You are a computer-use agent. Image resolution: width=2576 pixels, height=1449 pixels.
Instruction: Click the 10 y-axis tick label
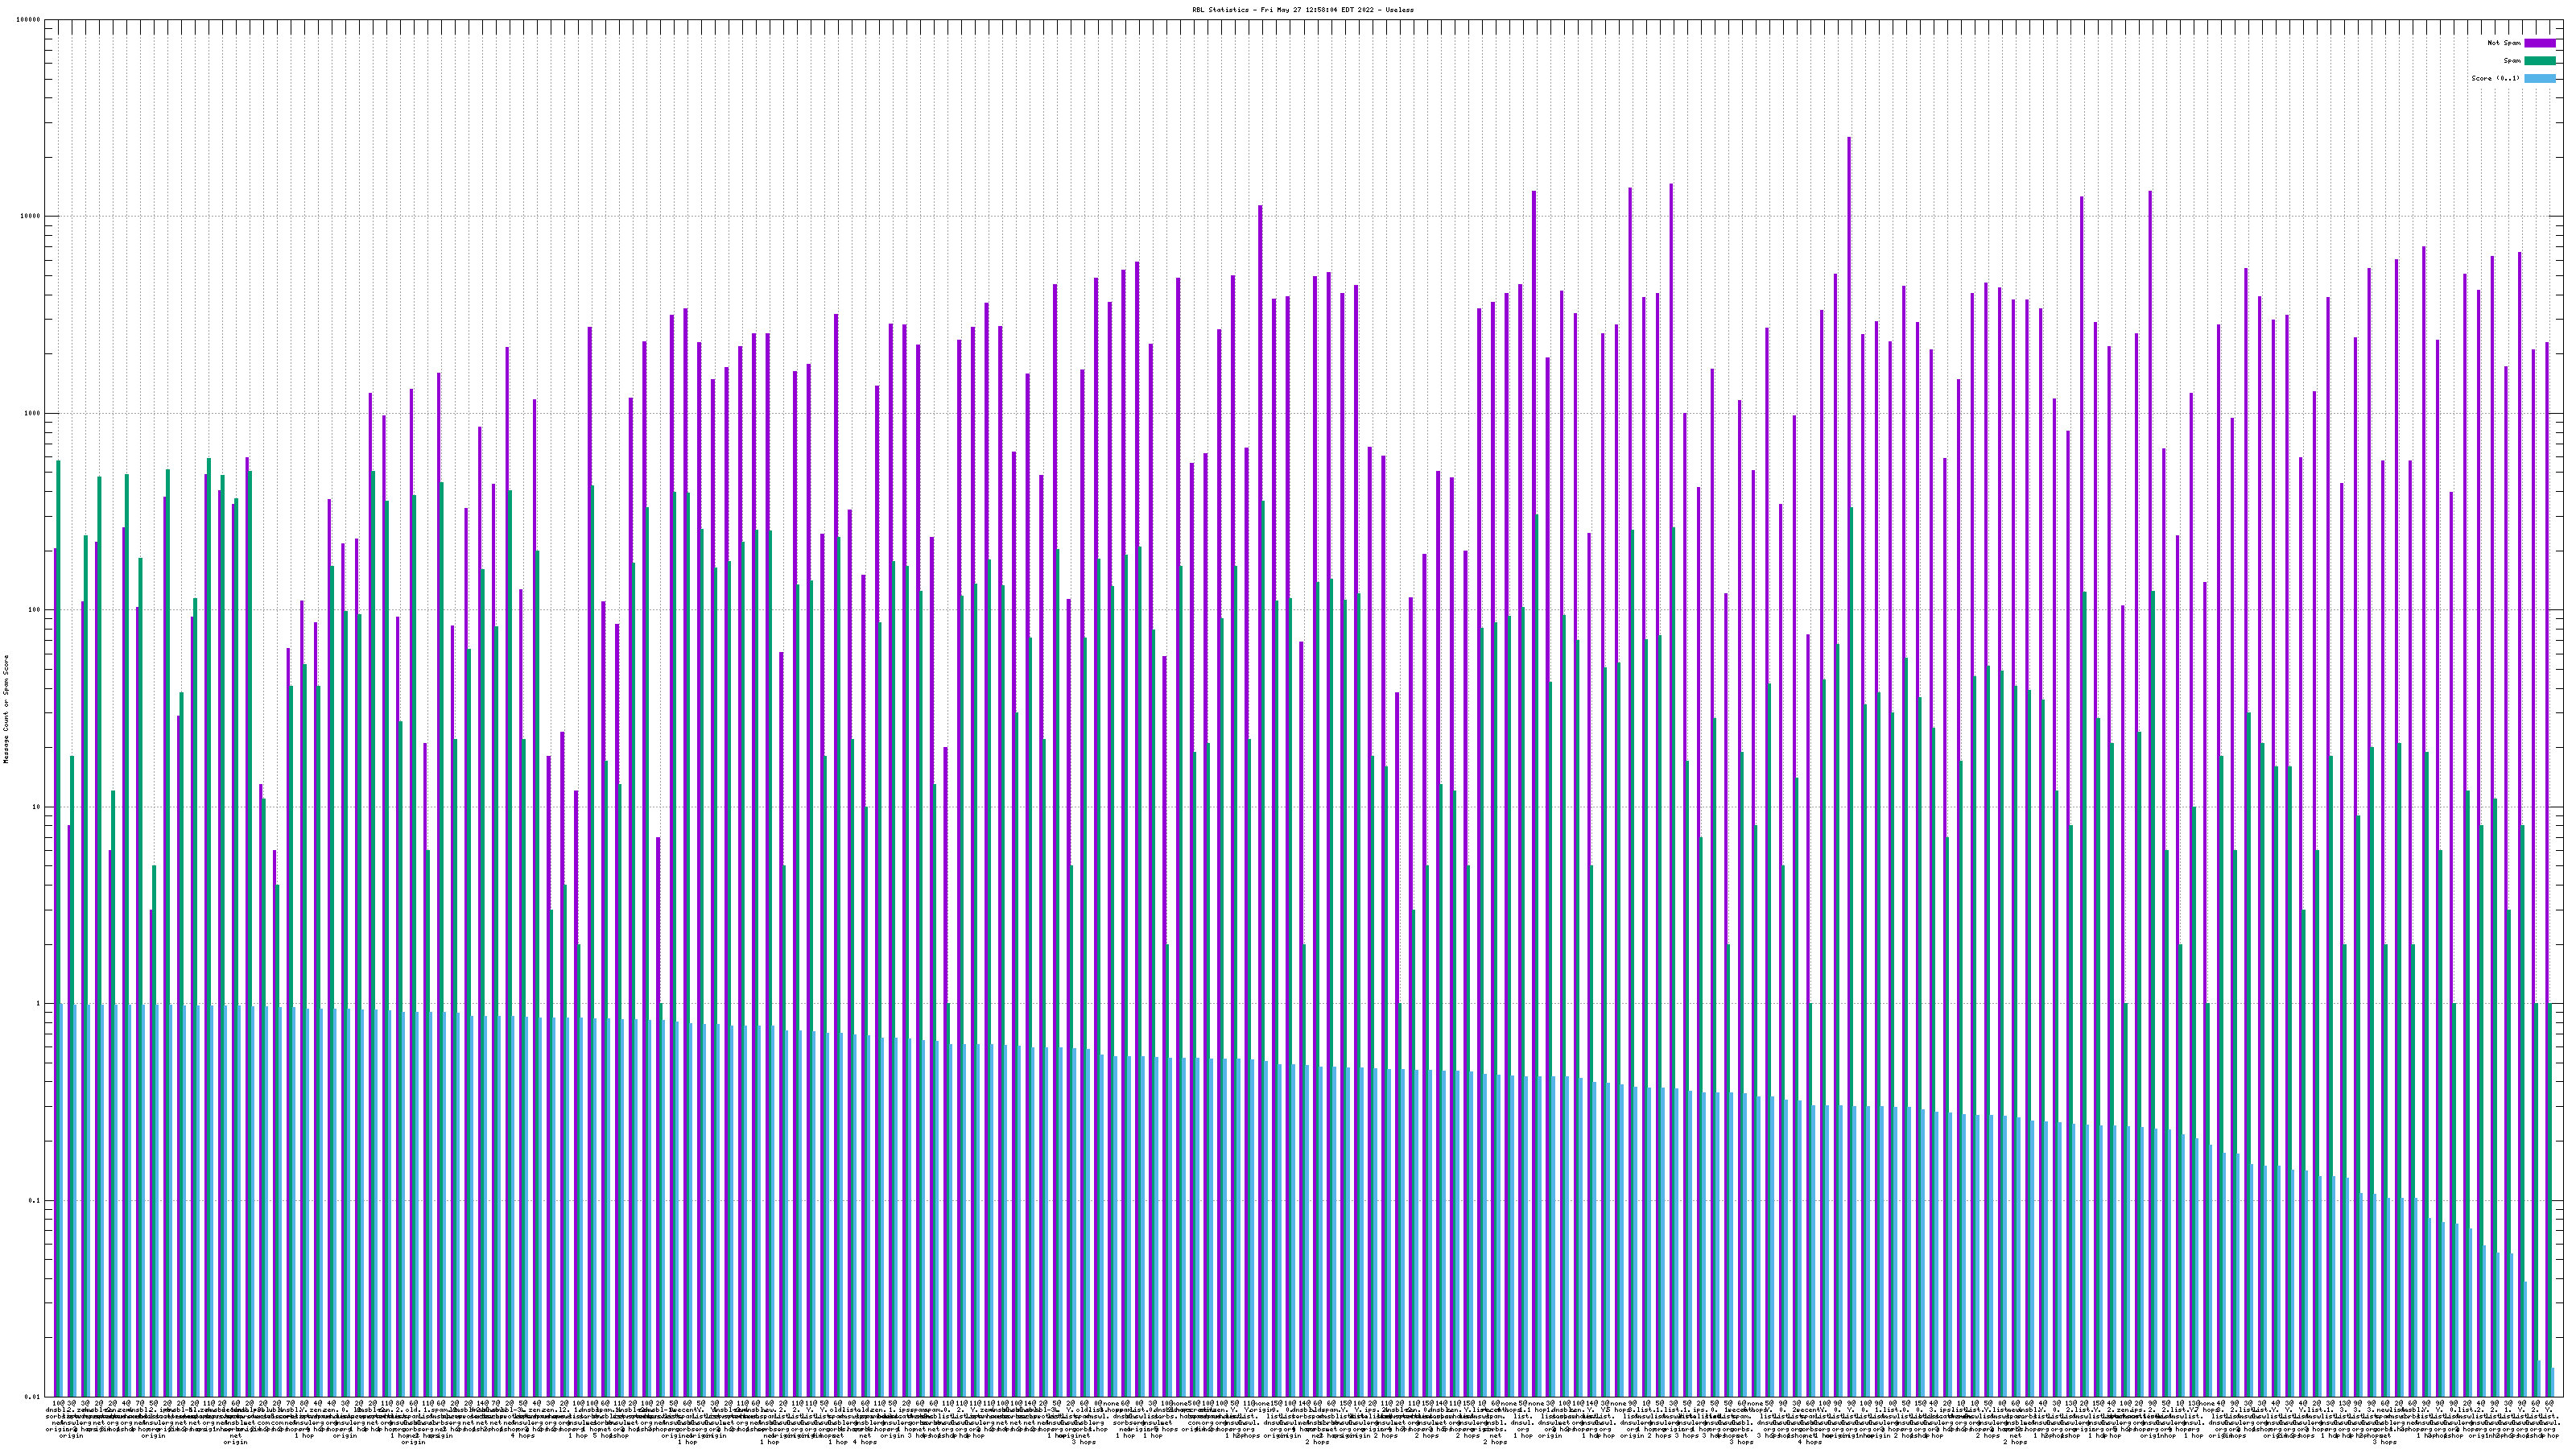click(x=37, y=808)
